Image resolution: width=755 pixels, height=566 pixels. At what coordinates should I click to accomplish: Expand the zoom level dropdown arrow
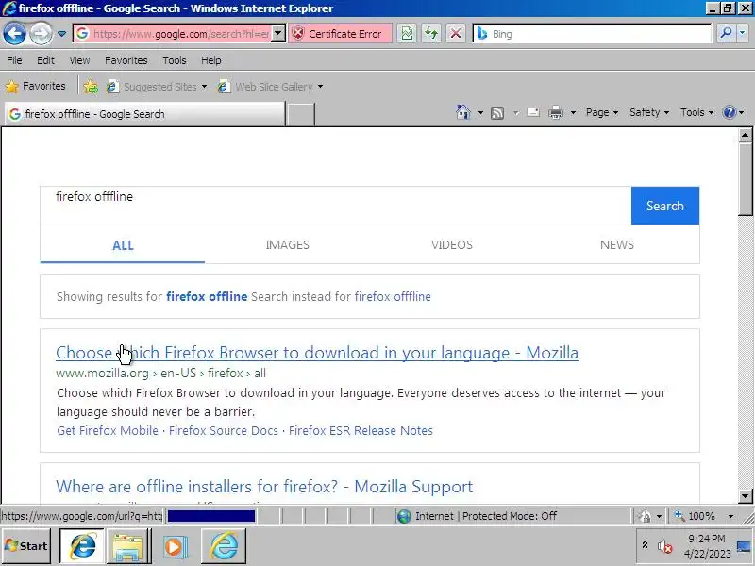730,516
